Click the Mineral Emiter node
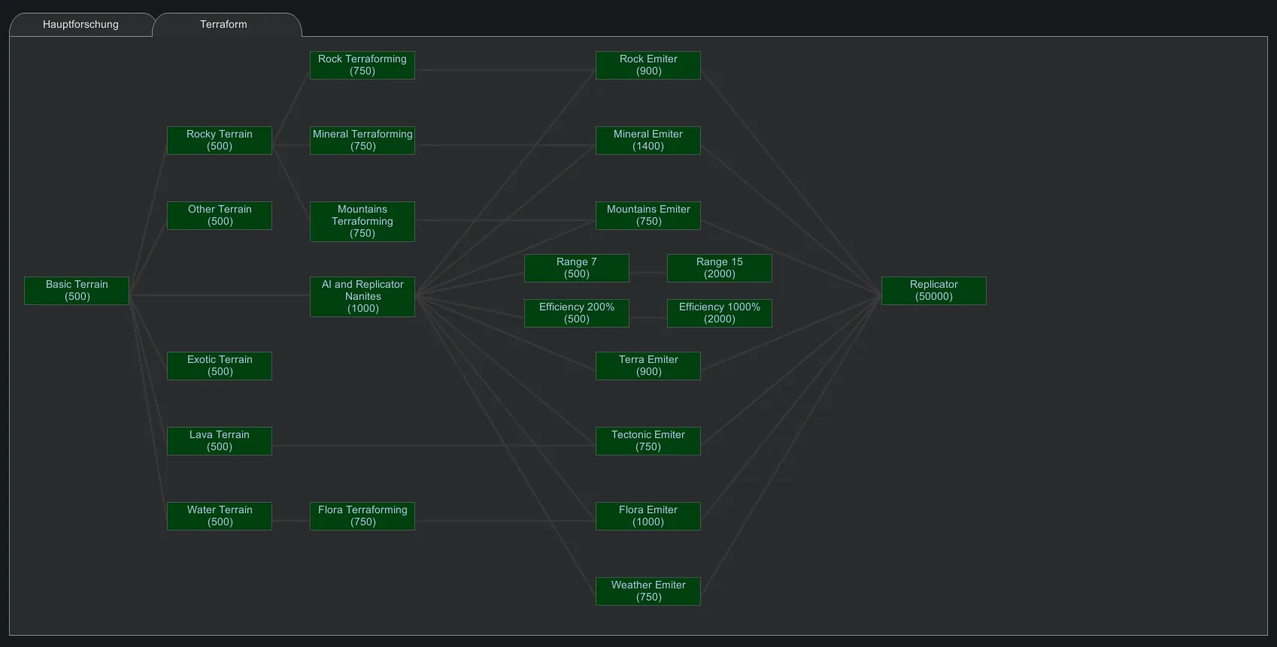Screen dimensions: 1277x647 click(648, 141)
